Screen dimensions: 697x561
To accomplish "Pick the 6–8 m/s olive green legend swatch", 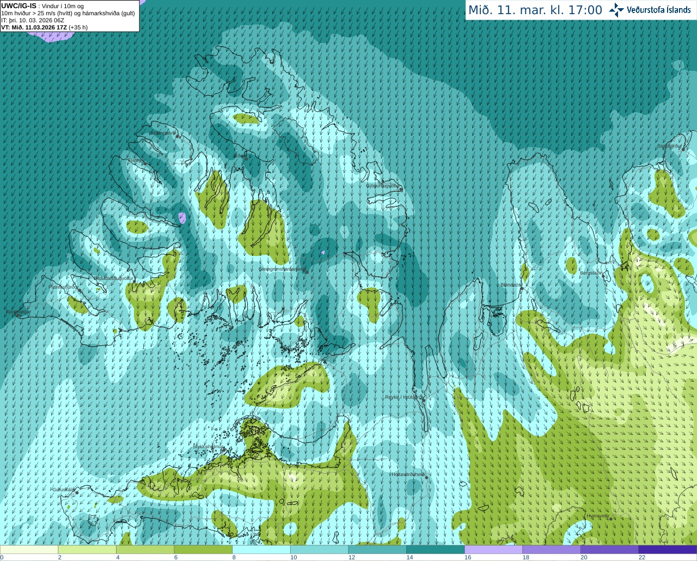I will pyautogui.click(x=203, y=550).
